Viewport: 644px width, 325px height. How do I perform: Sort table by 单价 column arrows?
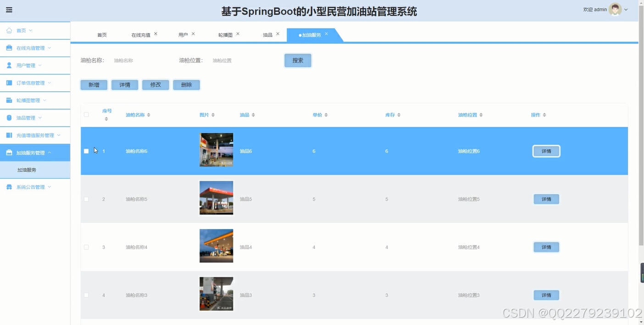(327, 115)
